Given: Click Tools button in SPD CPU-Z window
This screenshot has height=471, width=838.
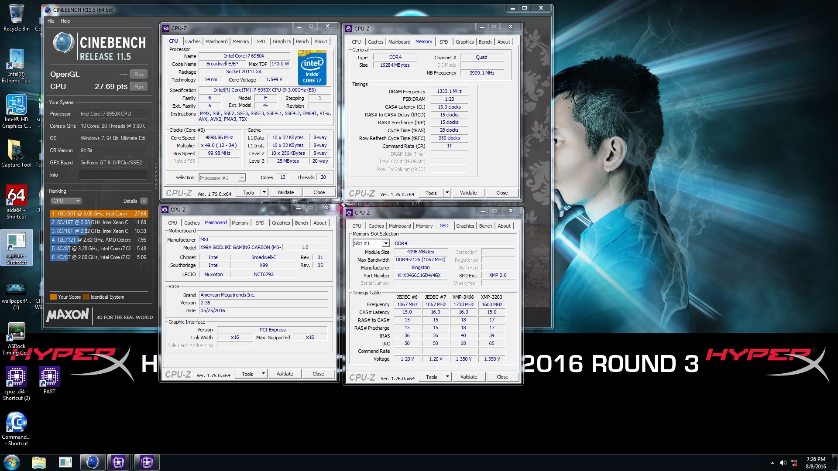Looking at the screenshot, I should (432, 377).
